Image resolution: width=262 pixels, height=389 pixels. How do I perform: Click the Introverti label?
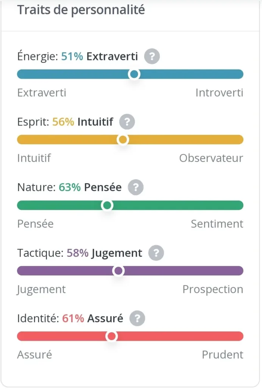(219, 93)
